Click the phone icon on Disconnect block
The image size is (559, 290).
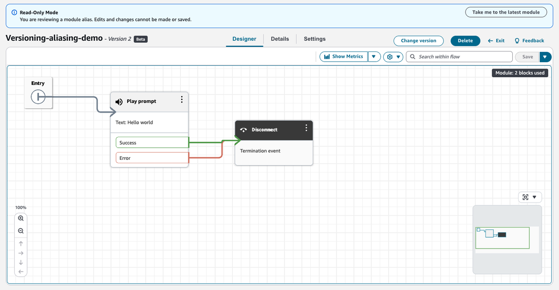click(x=243, y=130)
